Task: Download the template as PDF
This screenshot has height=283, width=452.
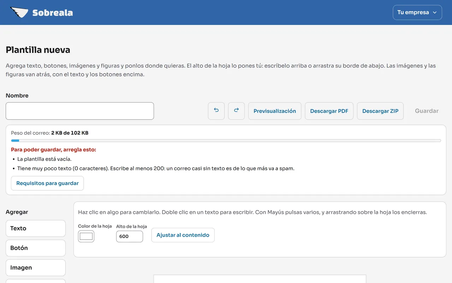Action: coord(329,111)
